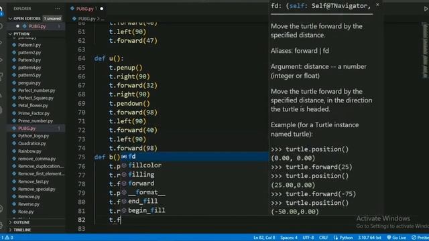Viewport: 429px width, 241px height.
Task: Select PUBG.py in the PYTHON file list
Action: pyautogui.click(x=27, y=128)
